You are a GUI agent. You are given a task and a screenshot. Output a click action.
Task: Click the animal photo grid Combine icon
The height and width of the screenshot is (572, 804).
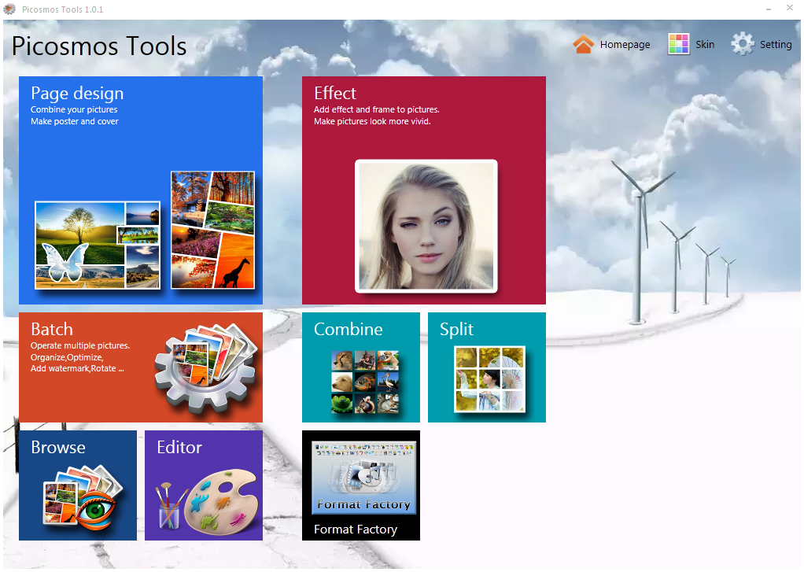(365, 382)
